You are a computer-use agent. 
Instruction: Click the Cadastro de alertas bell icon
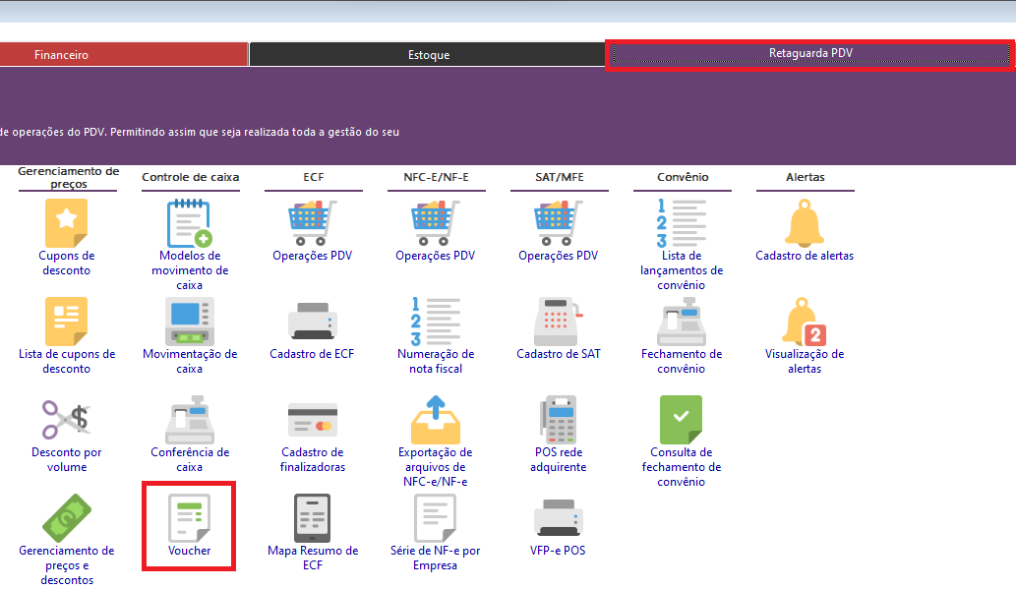tap(804, 223)
